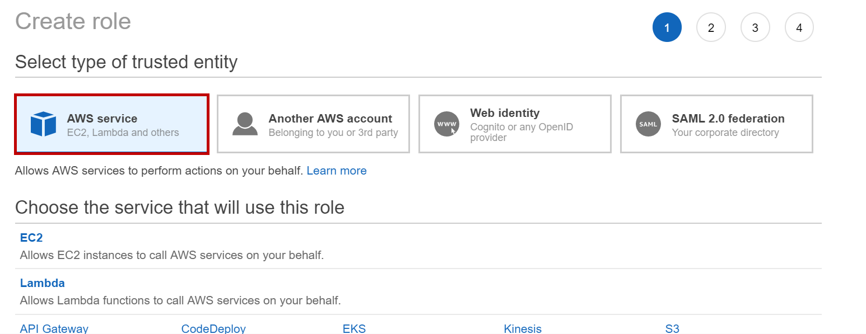Select API Gateway service link

[x=54, y=328]
